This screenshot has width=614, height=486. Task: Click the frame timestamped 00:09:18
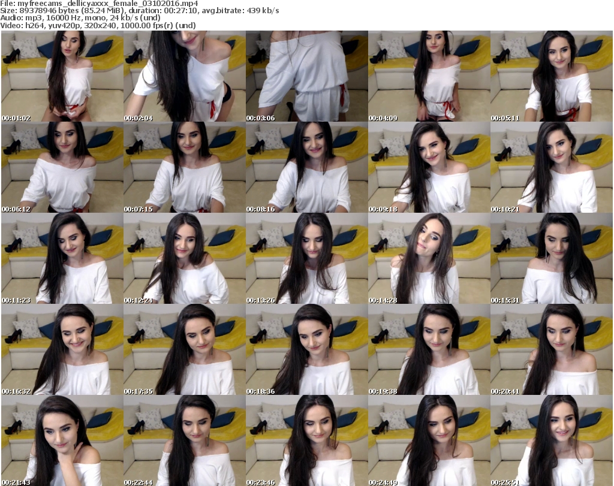[x=429, y=167]
